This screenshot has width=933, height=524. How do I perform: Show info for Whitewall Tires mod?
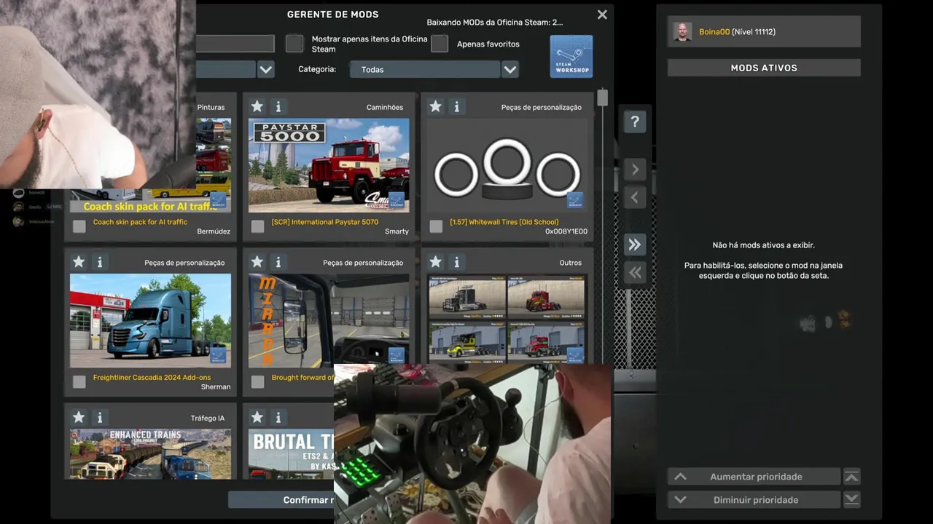(456, 106)
